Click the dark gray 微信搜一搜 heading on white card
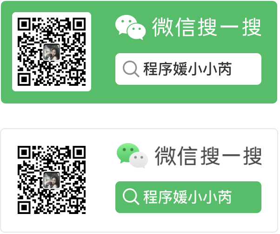The image size is (280, 234). click(x=208, y=156)
